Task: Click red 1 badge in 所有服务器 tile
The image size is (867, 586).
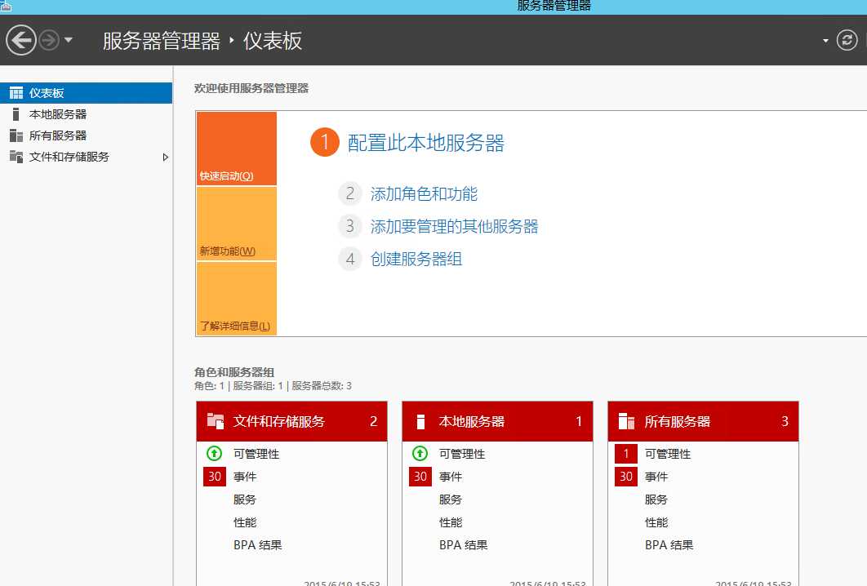Action: [626, 454]
